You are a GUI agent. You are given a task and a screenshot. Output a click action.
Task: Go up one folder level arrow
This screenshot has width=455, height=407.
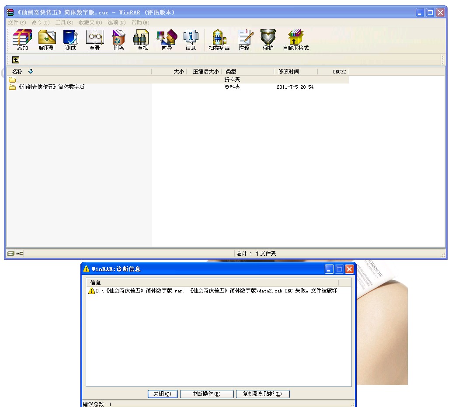[16, 60]
